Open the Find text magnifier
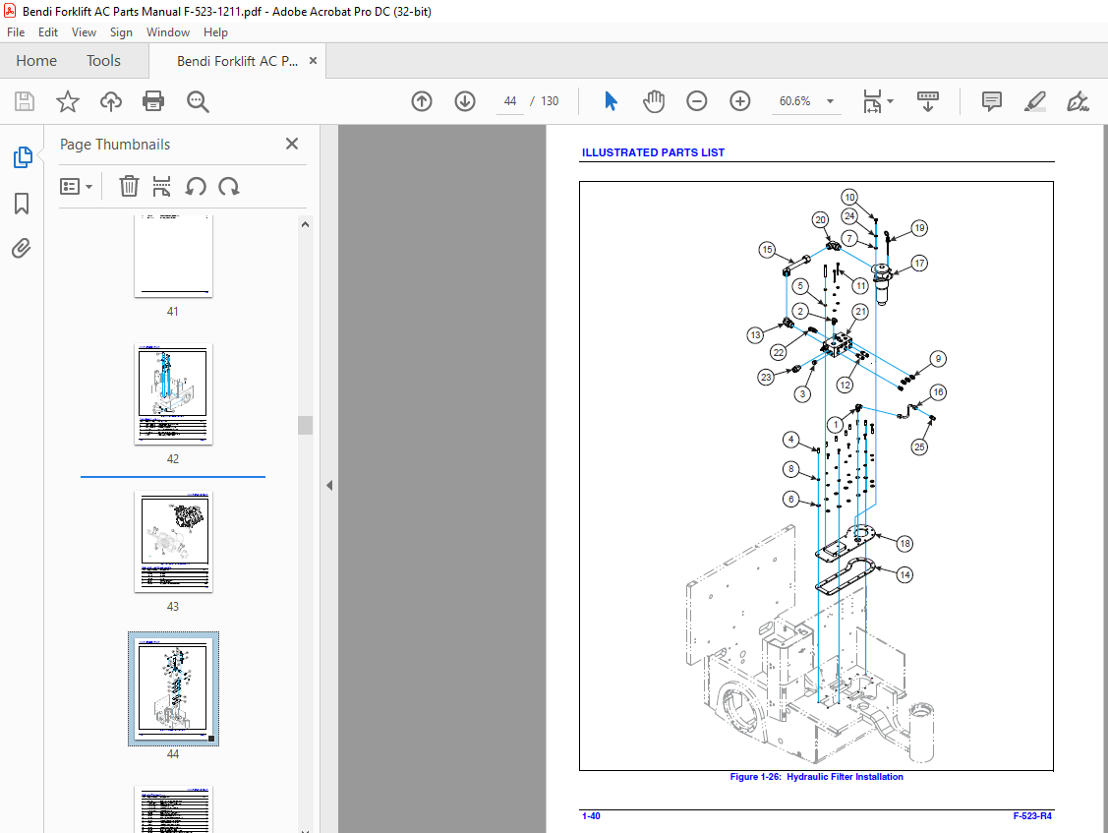 (198, 101)
